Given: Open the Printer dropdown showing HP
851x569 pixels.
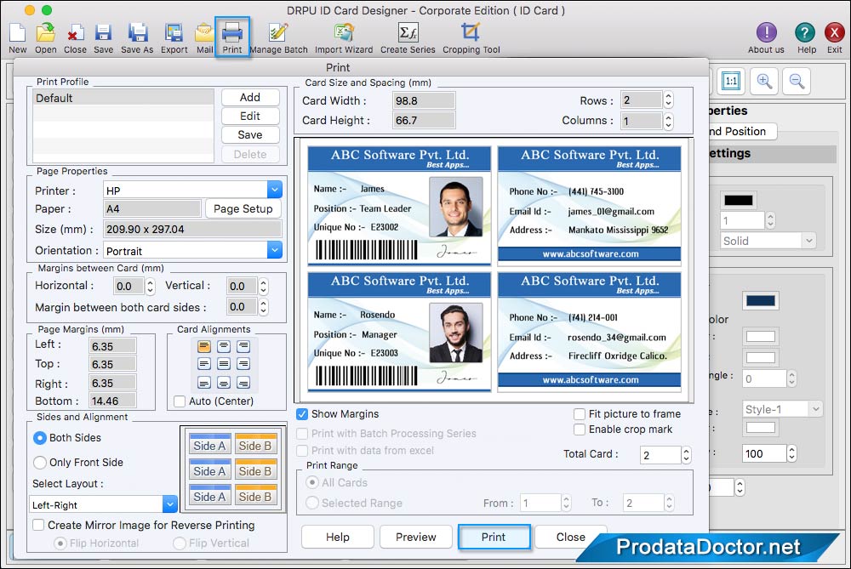Looking at the screenshot, I should 192,190.
